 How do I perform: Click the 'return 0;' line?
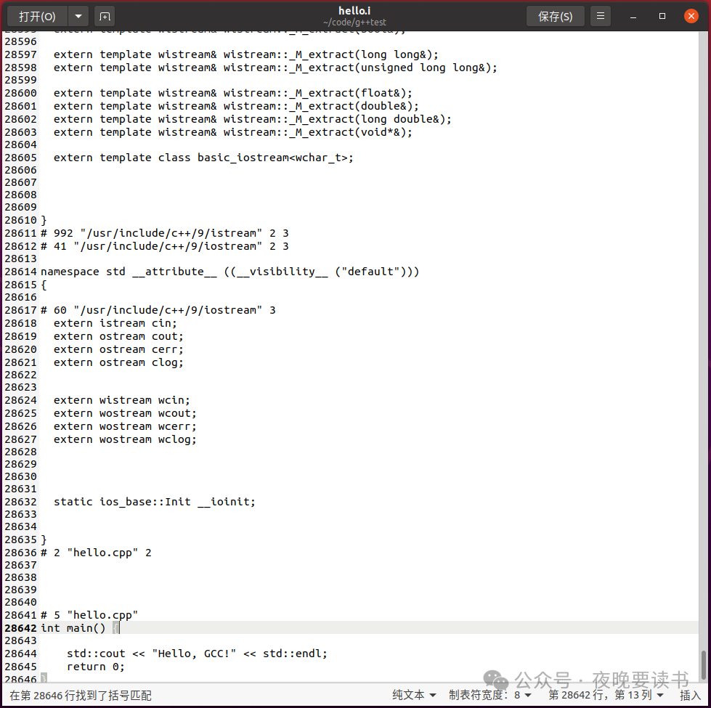(x=96, y=667)
